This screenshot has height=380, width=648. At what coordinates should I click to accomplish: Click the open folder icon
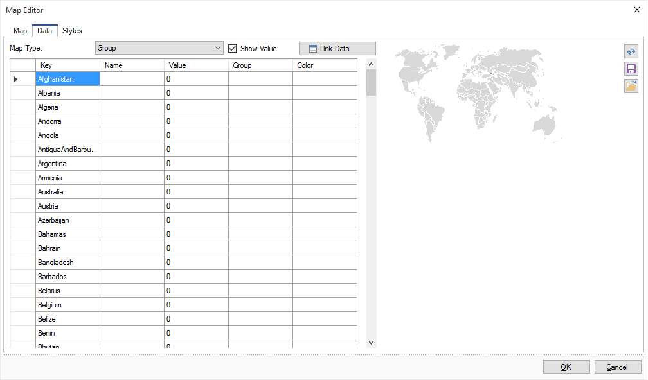[x=631, y=86]
